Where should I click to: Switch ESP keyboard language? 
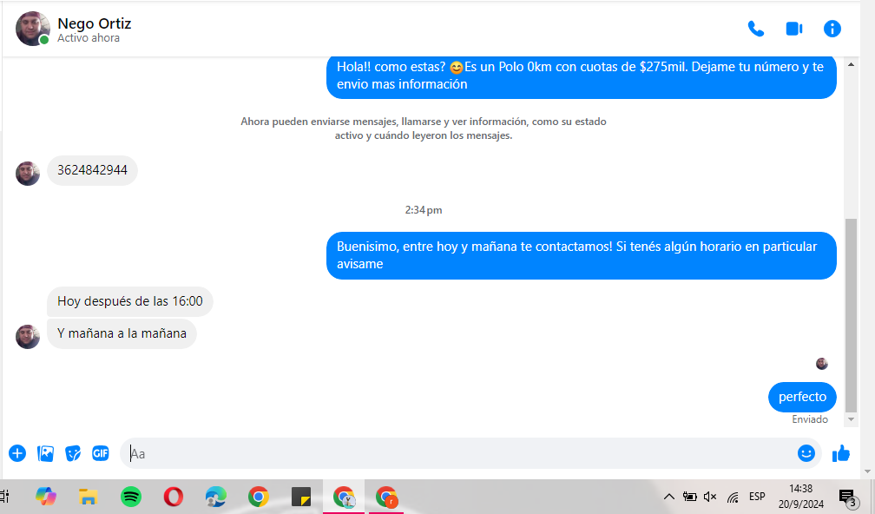[757, 497]
